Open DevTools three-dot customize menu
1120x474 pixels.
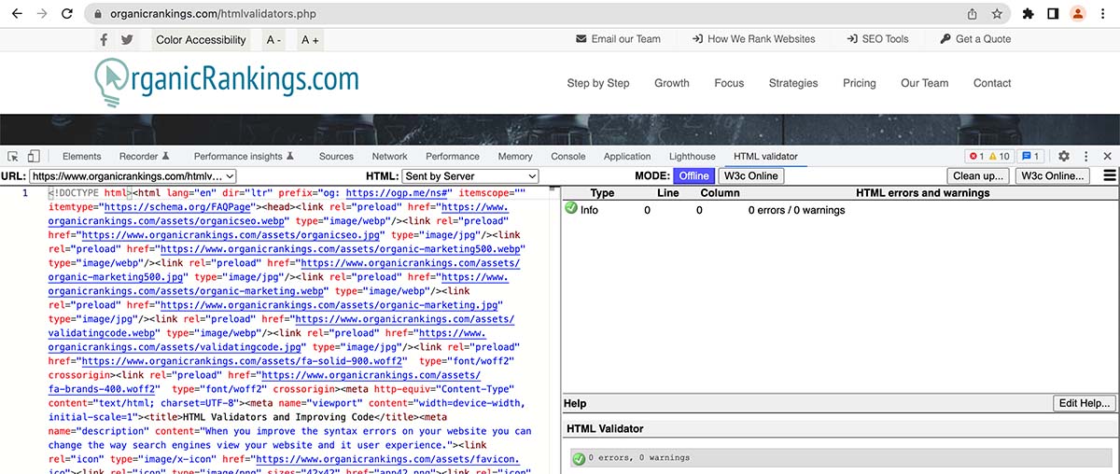1085,157
